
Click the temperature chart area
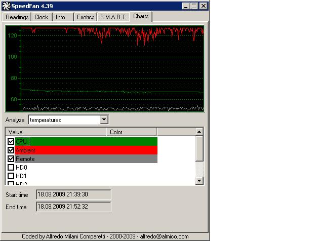105,68
